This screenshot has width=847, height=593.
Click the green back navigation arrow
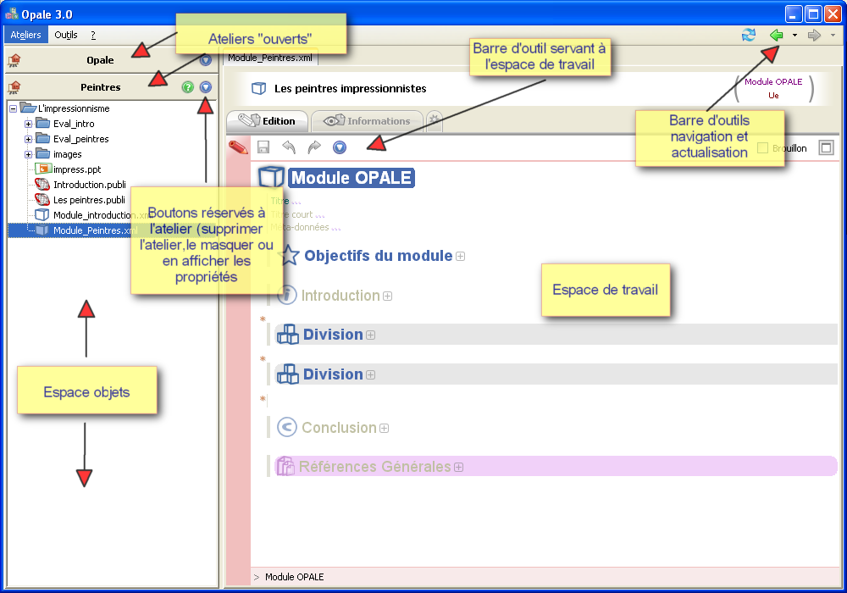(775, 35)
